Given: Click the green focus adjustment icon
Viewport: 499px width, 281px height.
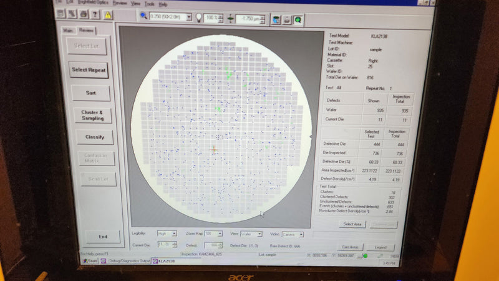Looking at the screenshot, I should pyautogui.click(x=230, y=19).
